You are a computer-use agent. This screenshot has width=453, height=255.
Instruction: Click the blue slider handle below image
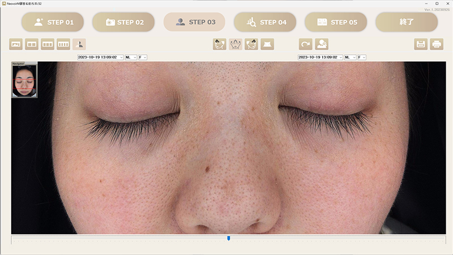(228, 239)
